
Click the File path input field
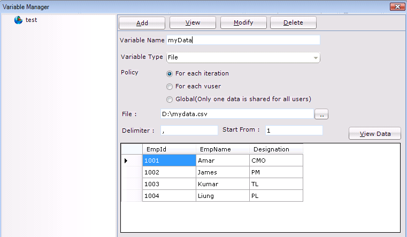[236, 114]
